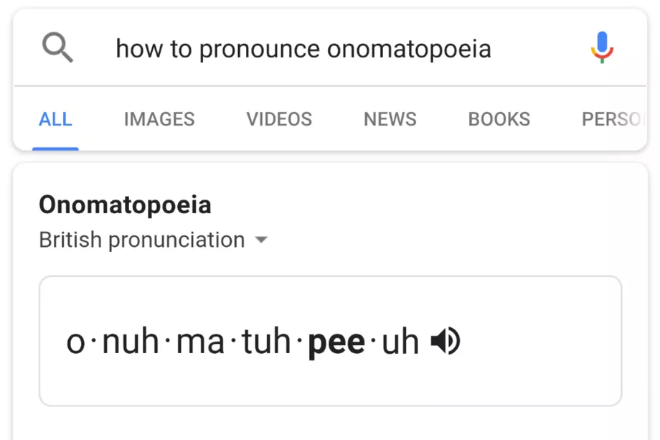Viewport: 660px width, 440px height.
Task: Click the bold Onomatopoeia heading
Action: [x=125, y=205]
